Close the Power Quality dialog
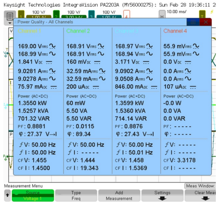 pyautogui.click(x=206, y=22)
